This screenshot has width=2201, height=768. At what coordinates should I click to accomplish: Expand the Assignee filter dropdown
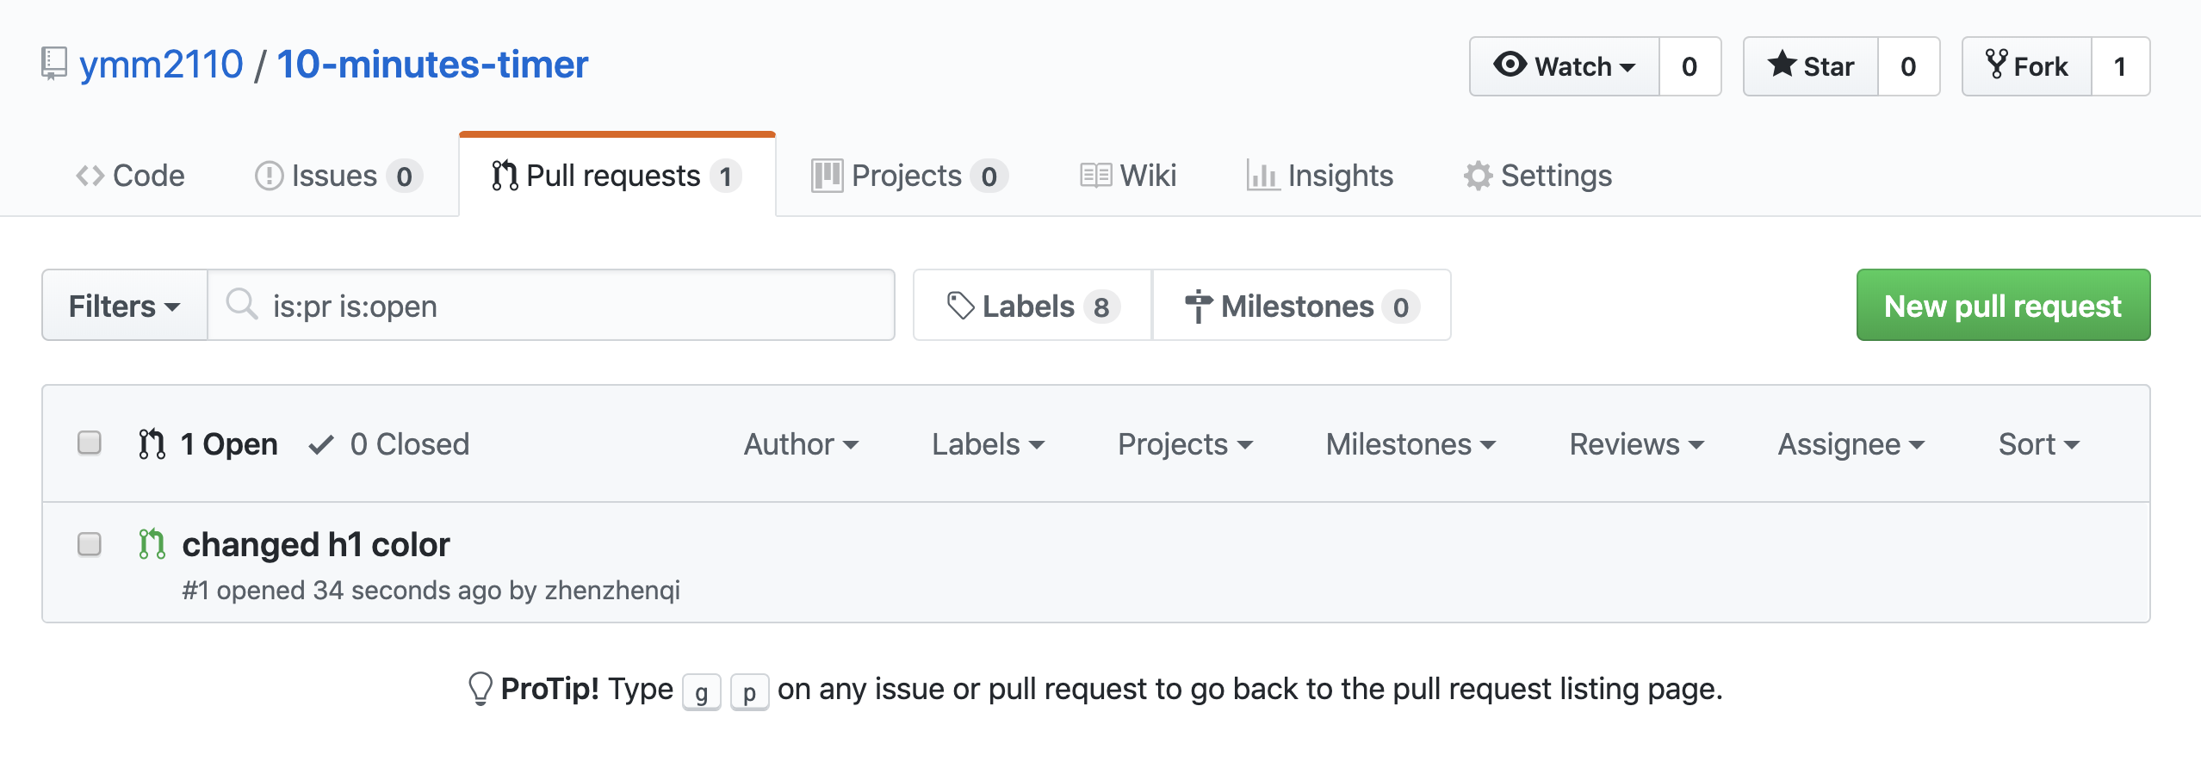1851,444
